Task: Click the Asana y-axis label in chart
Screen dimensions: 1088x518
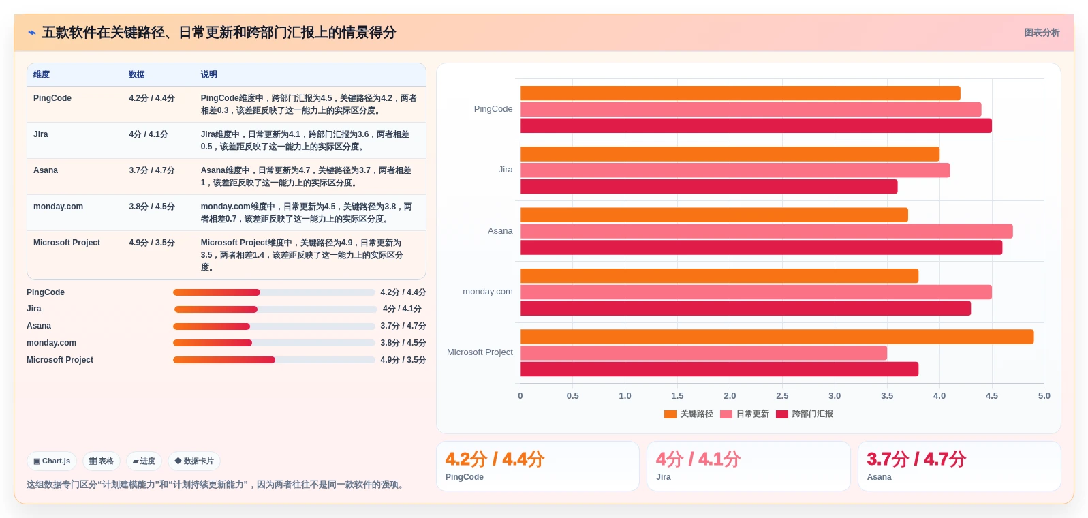Action: (500, 231)
